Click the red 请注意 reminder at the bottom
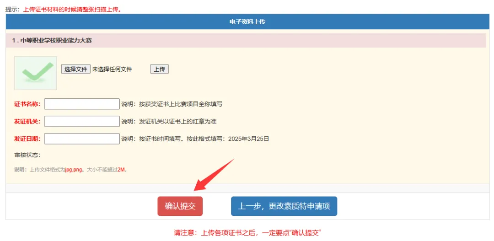The image size is (494, 241). (247, 232)
